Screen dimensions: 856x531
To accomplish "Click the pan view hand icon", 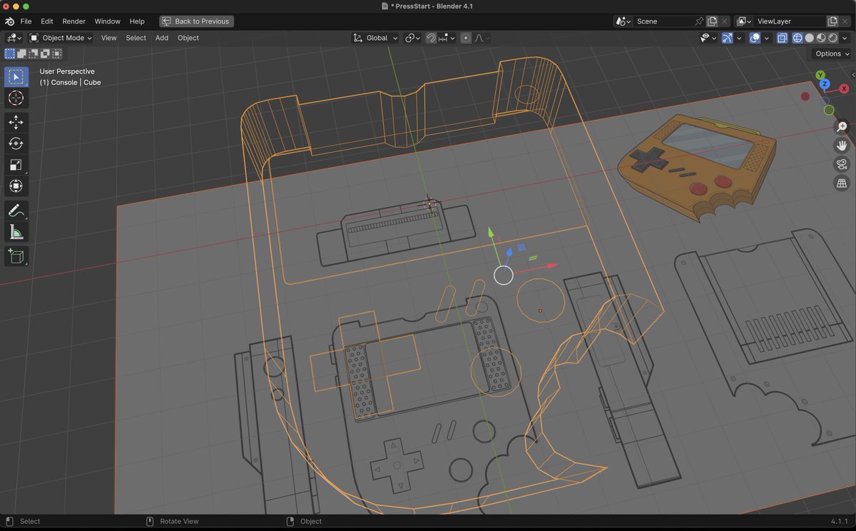I will pyautogui.click(x=842, y=146).
